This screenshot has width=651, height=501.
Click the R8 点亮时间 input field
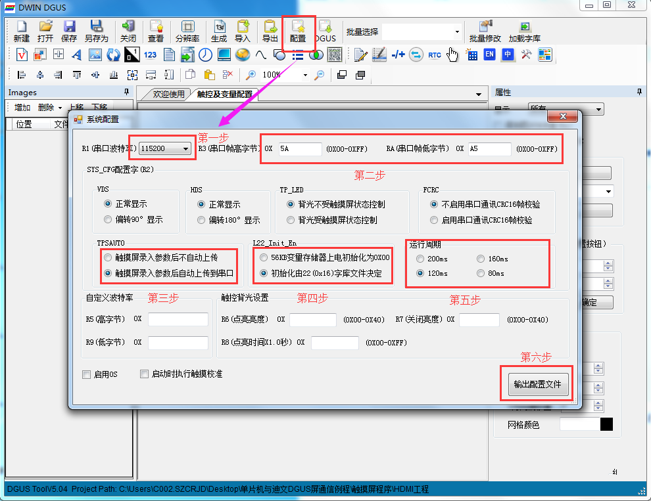(335, 343)
